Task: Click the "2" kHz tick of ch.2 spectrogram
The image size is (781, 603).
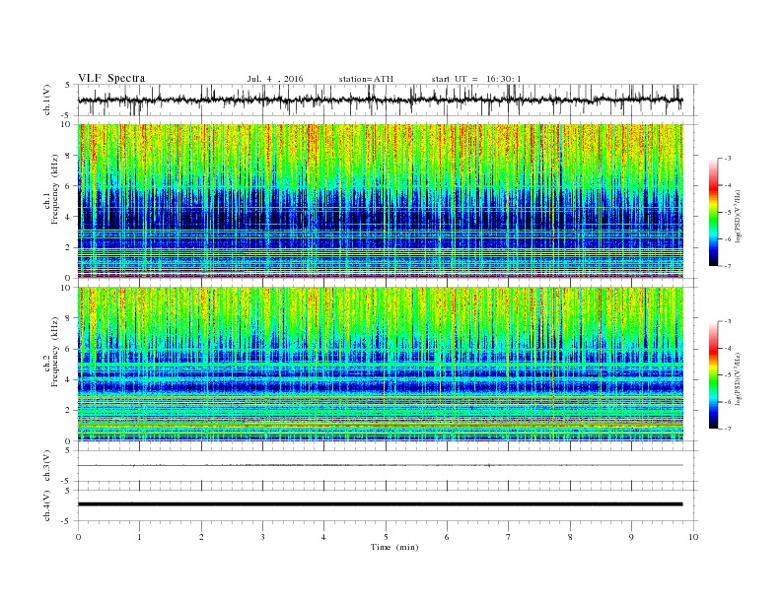Action: pos(69,411)
